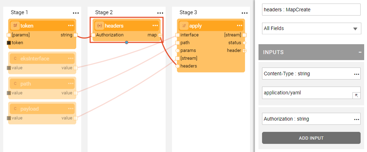Expand the header output plus port
This screenshot has height=152, width=367.
point(244,51)
